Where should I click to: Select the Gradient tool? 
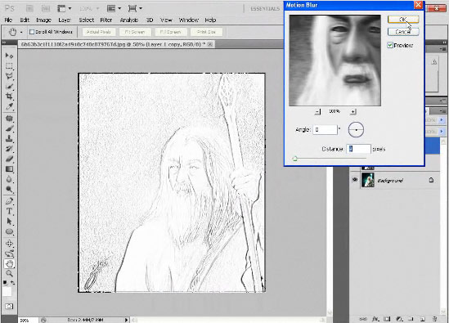click(x=9, y=169)
